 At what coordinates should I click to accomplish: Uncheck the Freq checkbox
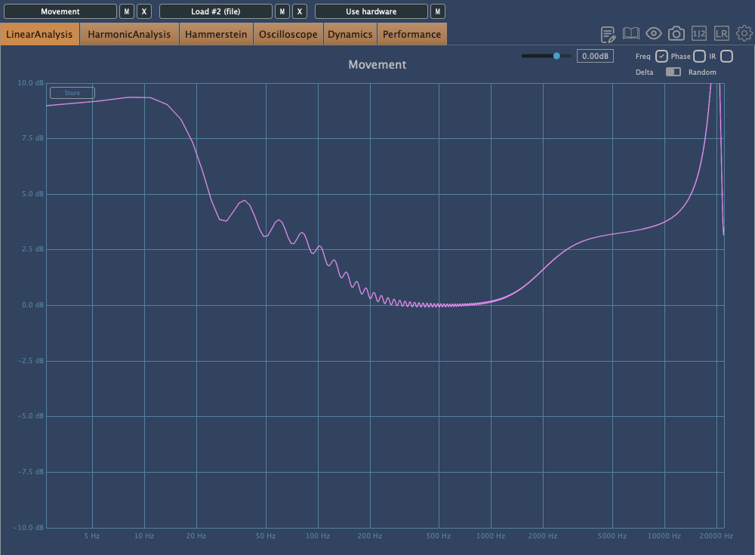click(x=661, y=56)
